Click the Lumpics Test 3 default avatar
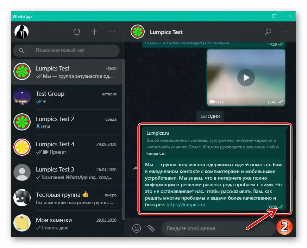The height and width of the screenshot is (248, 307). click(22, 173)
